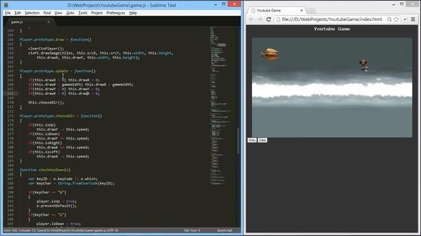Click the this.chooseDir(); line
Screen dimensions: 421x236
46,102
